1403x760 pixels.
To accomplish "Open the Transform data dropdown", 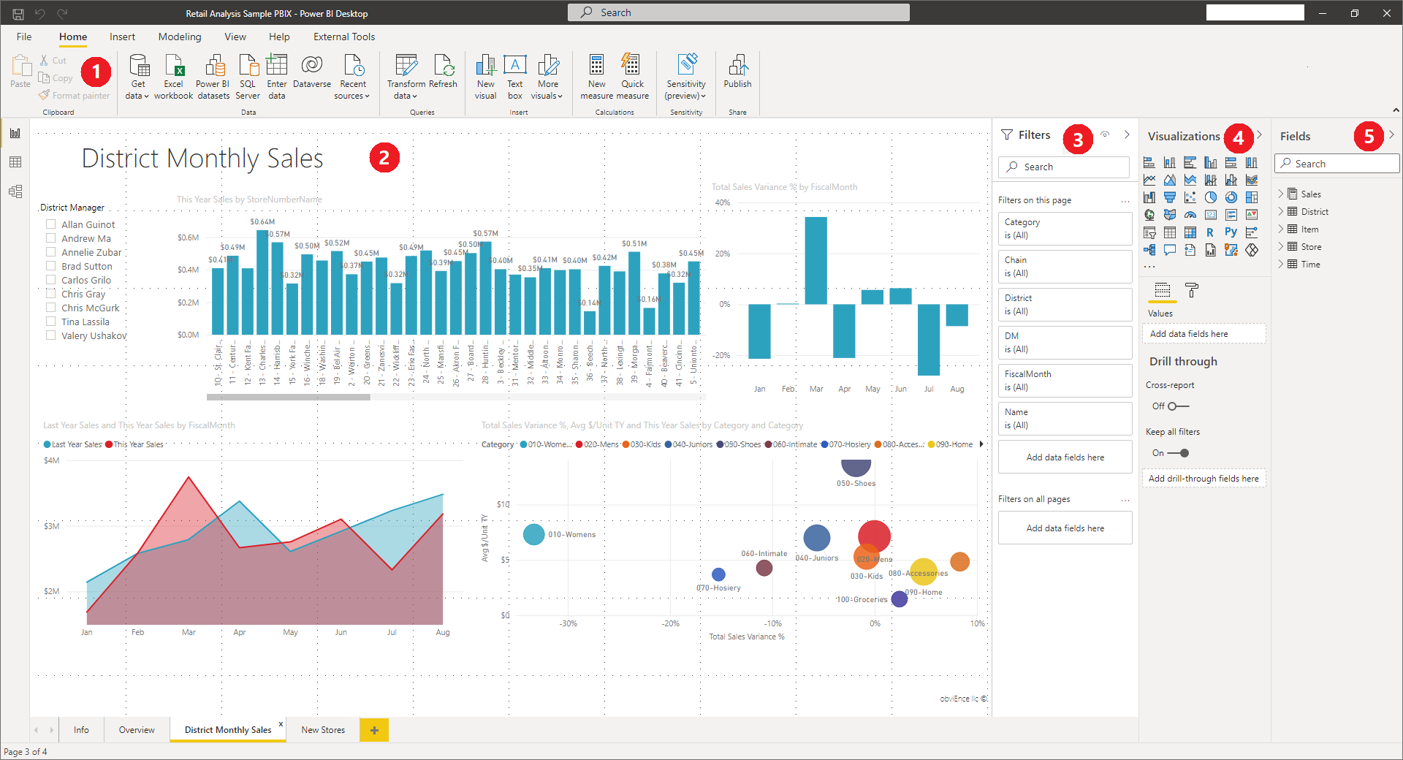I will (x=406, y=76).
